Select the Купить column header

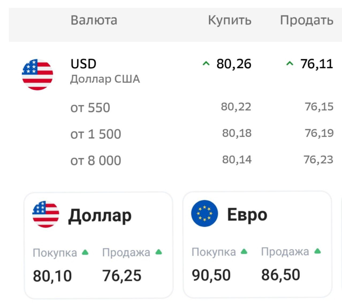click(230, 20)
